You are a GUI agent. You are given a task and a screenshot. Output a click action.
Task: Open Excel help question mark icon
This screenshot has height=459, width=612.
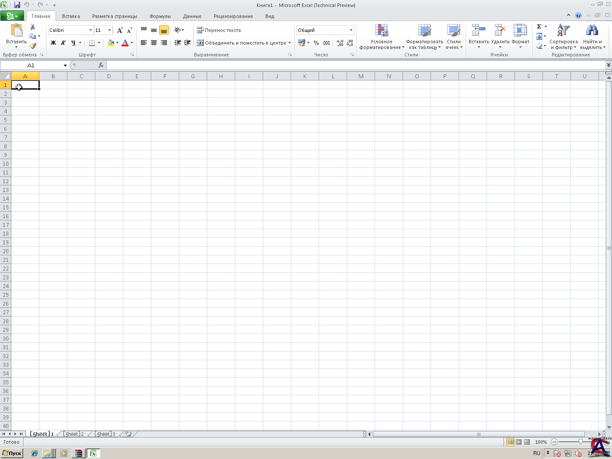(x=578, y=15)
